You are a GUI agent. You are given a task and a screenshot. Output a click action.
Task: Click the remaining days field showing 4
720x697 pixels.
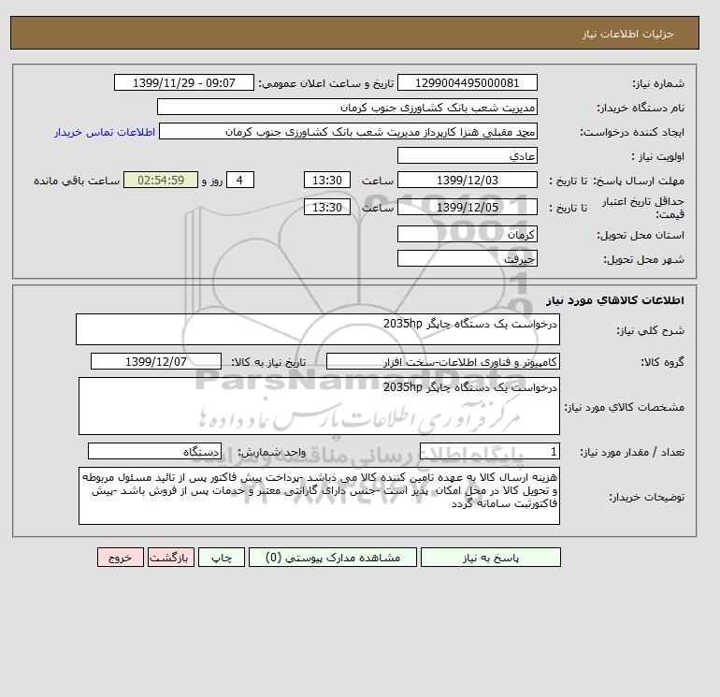pyautogui.click(x=239, y=181)
